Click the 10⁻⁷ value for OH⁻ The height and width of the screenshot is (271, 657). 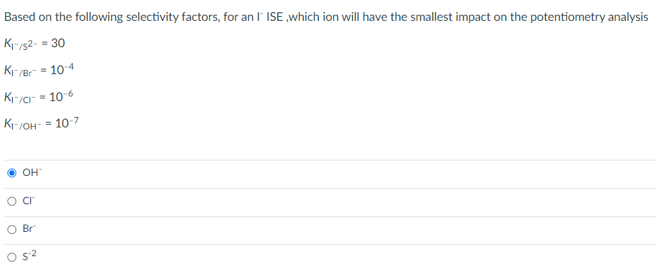click(x=66, y=123)
